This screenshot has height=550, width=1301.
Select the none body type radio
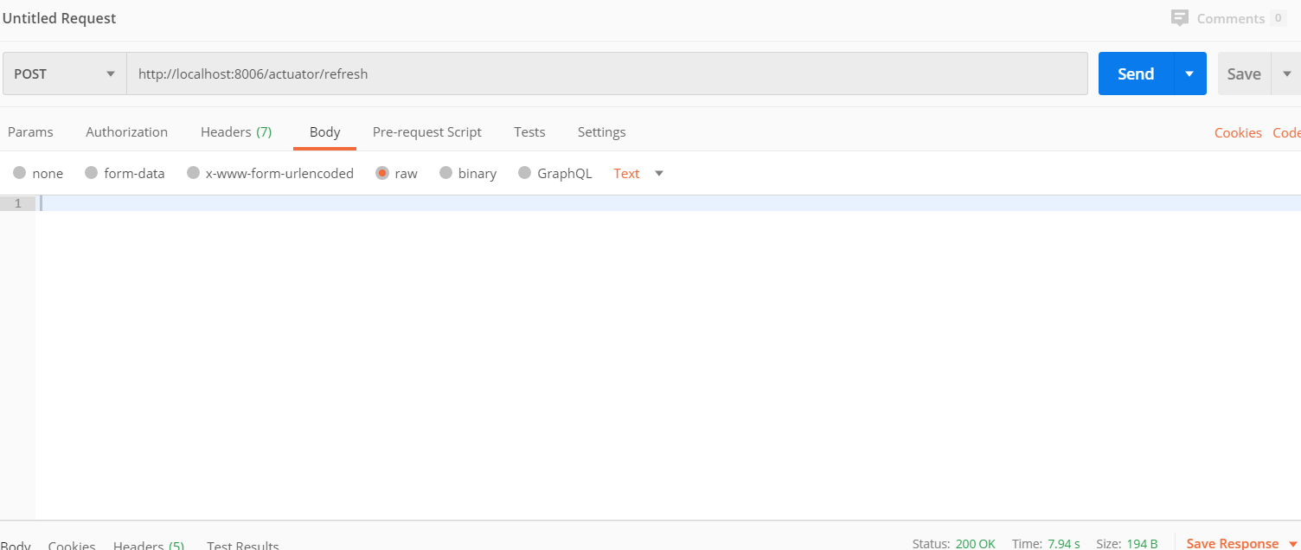(x=19, y=173)
